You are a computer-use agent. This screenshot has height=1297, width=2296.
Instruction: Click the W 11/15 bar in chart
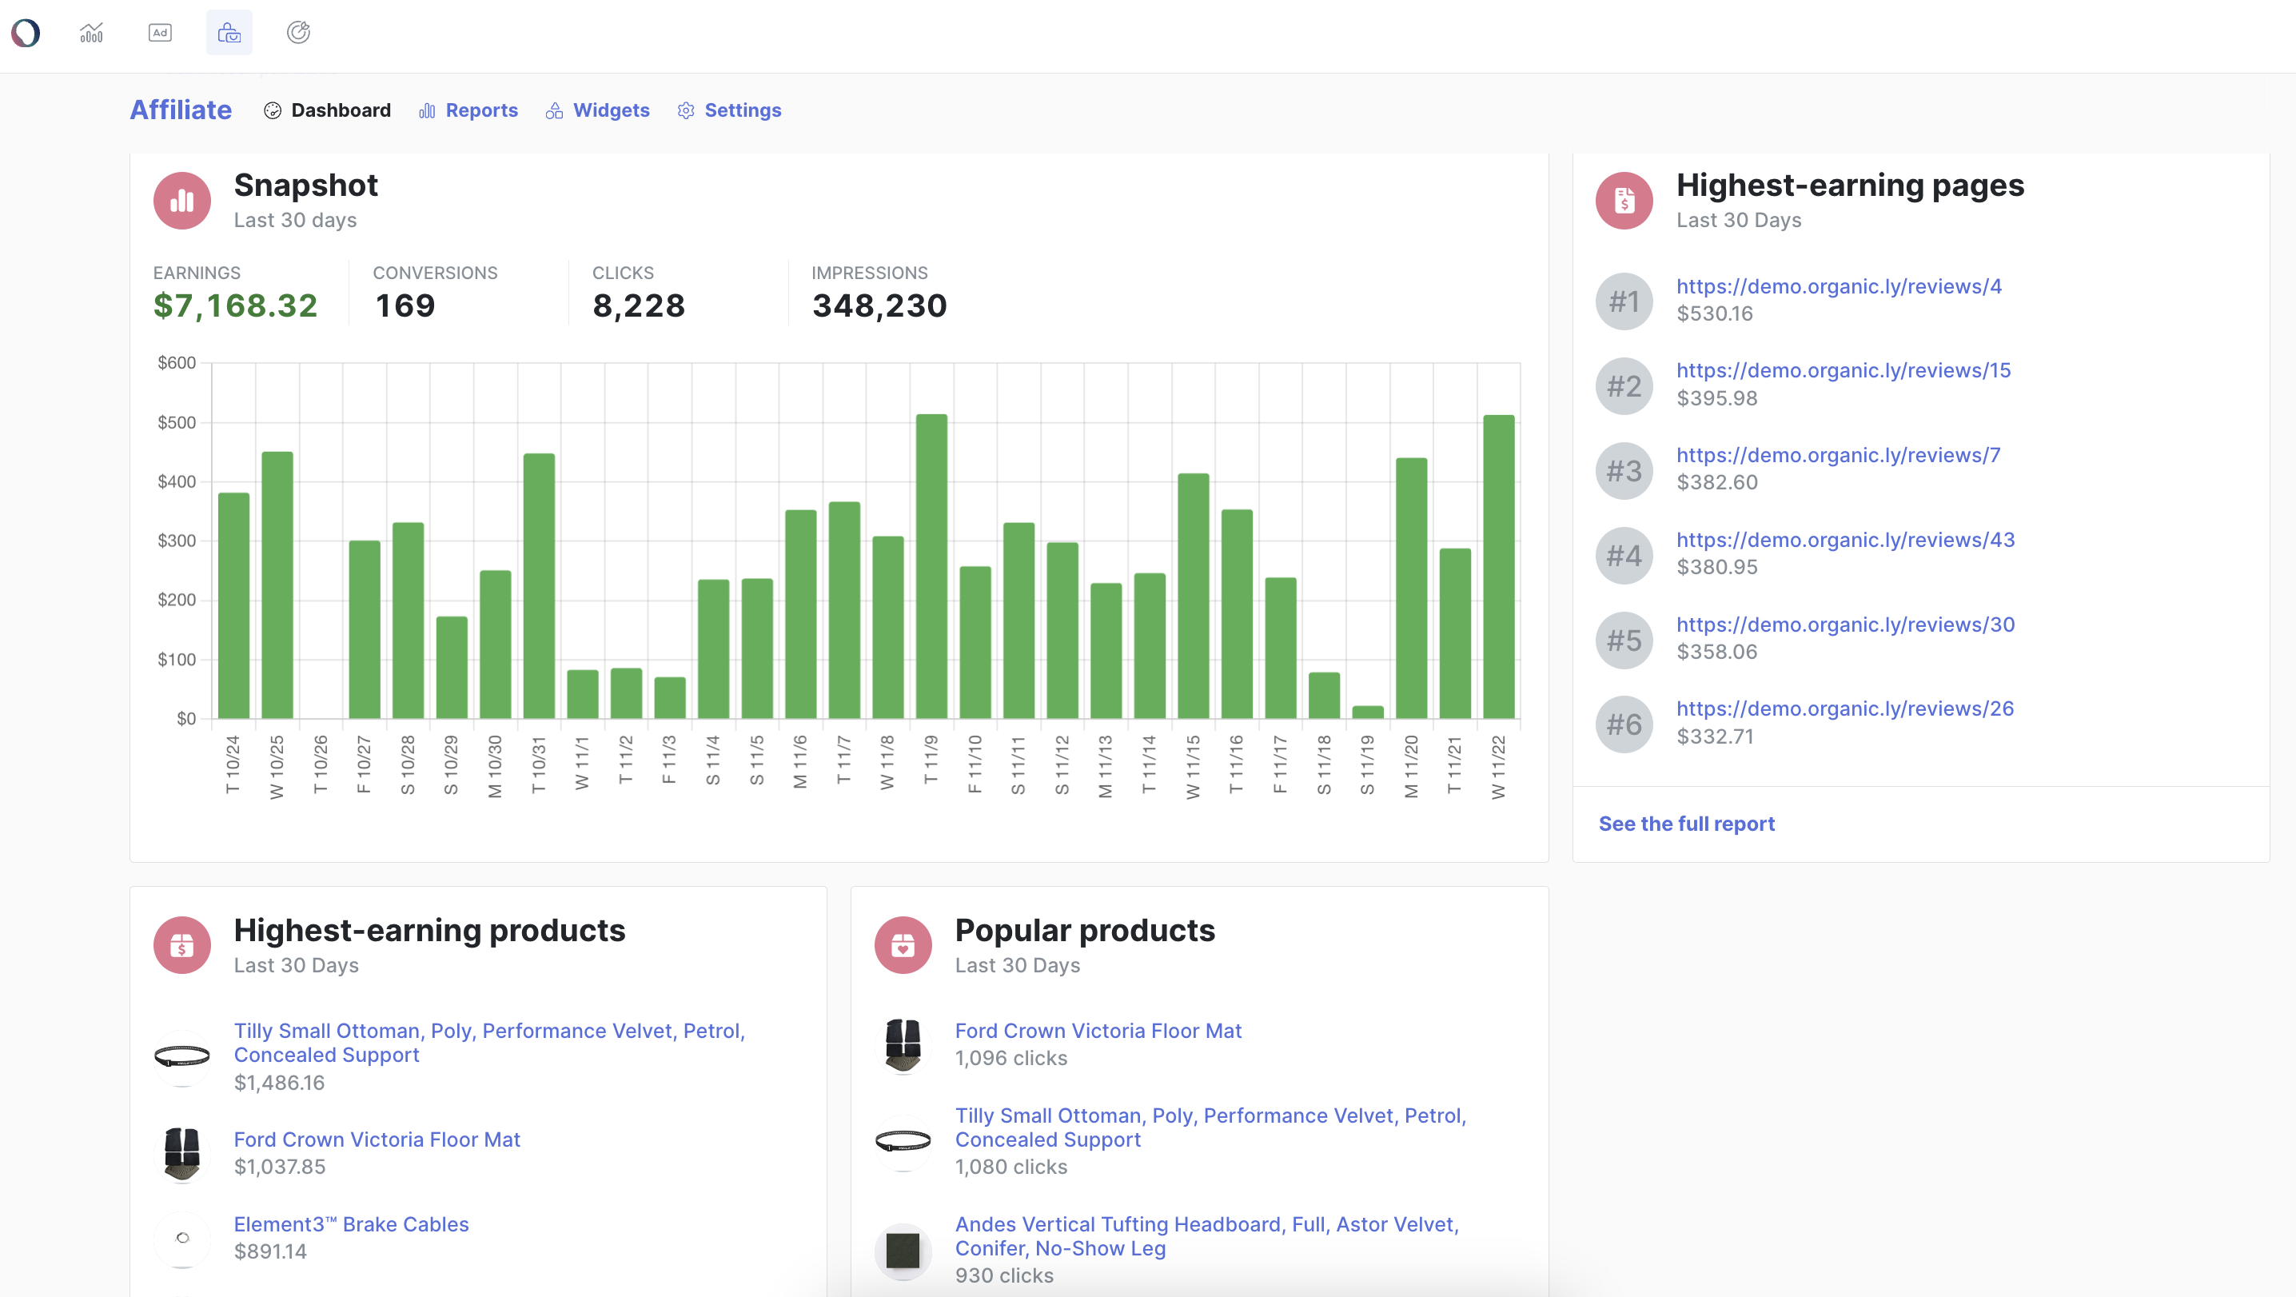click(1194, 597)
